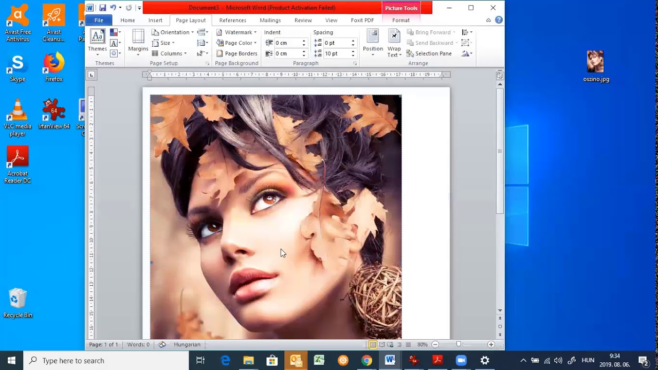This screenshot has width=658, height=370.
Task: Launch Google Chrome from the taskbar
Action: coord(367,360)
